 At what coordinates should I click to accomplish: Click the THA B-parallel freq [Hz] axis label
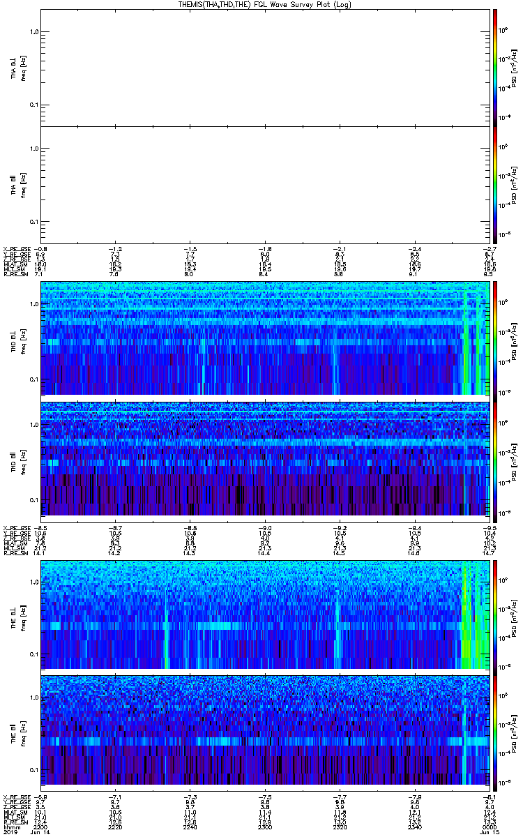23,185
